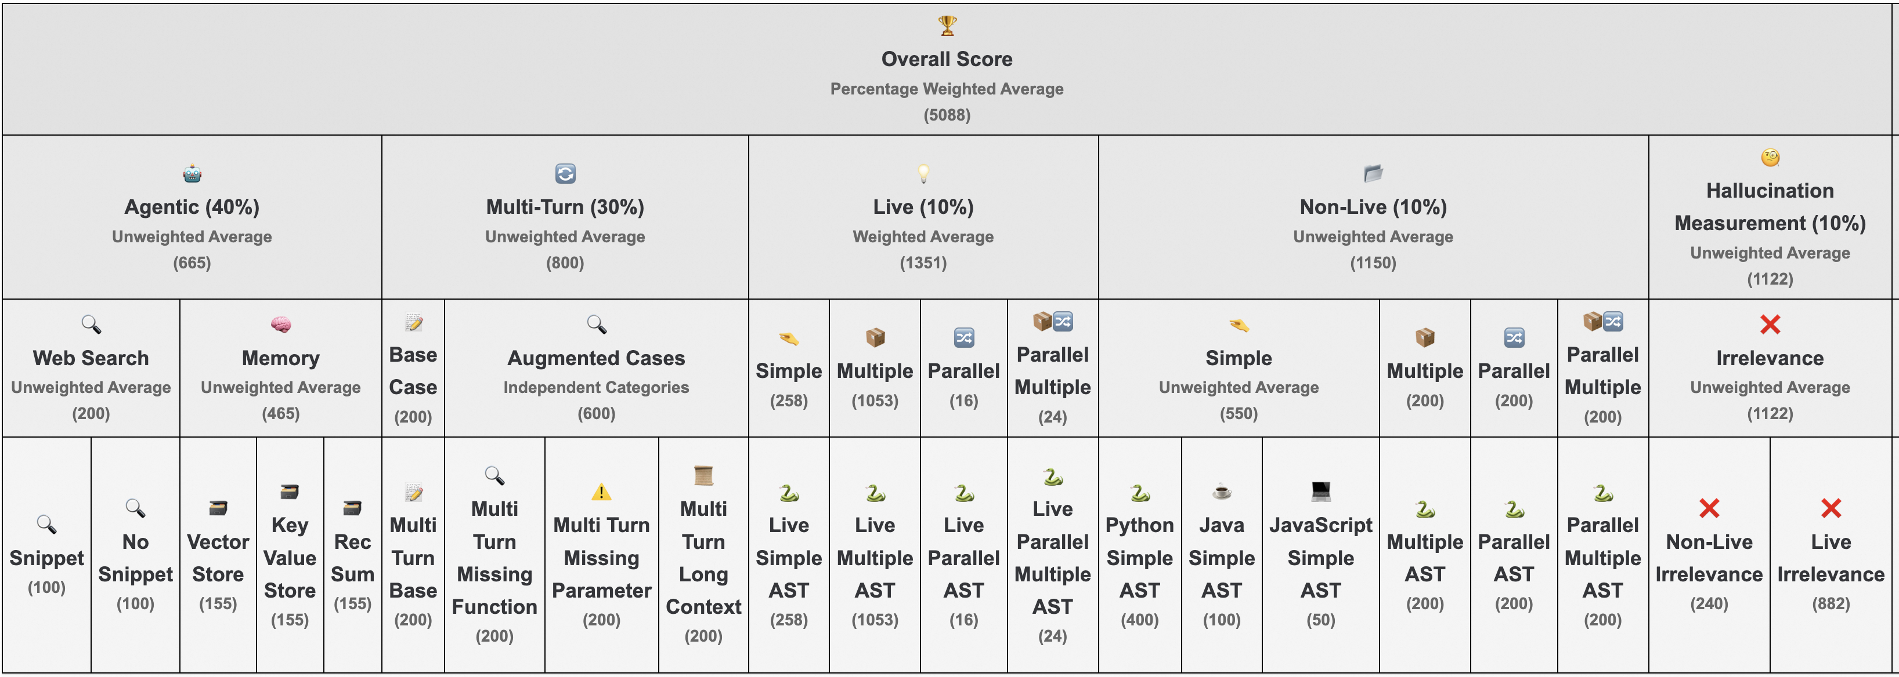Click the scroll icon above Multi Turn Long Context
Image resolution: width=1899 pixels, height=677 pixels.
[x=703, y=475]
